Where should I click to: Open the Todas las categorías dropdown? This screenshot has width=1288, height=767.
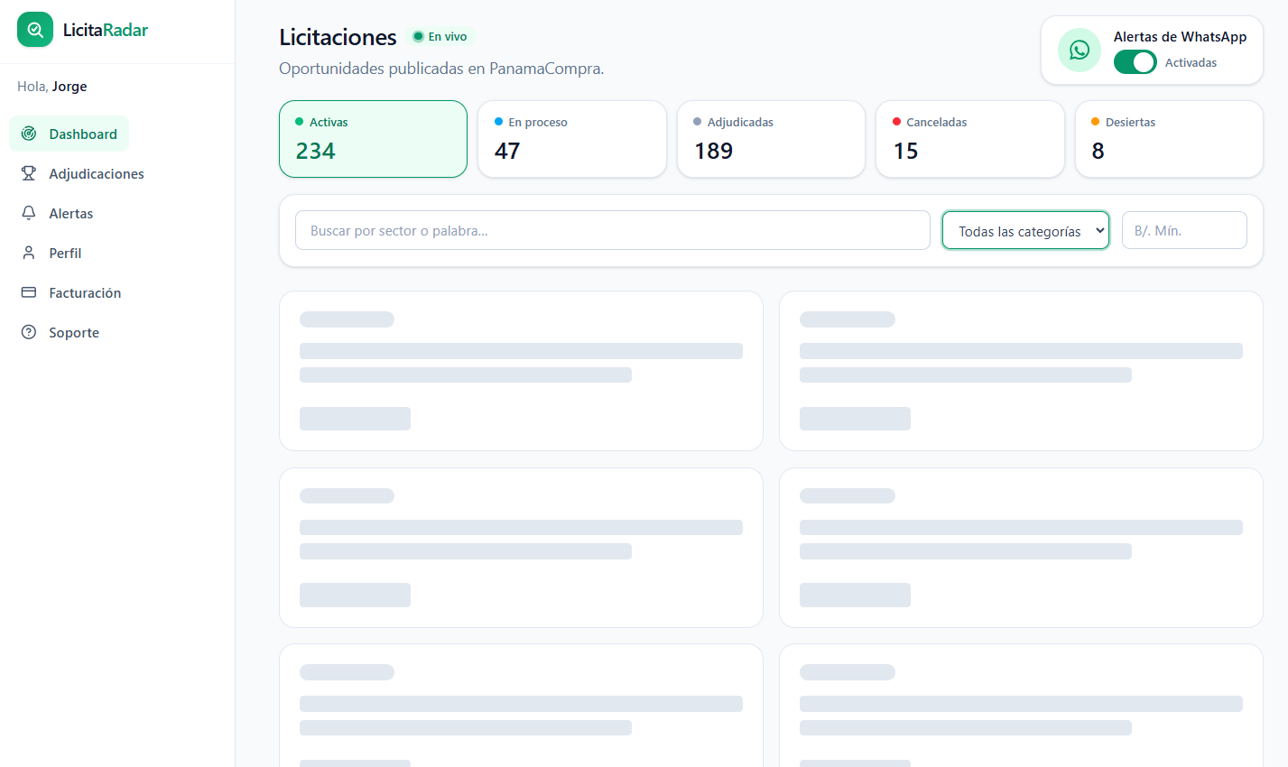(1025, 231)
